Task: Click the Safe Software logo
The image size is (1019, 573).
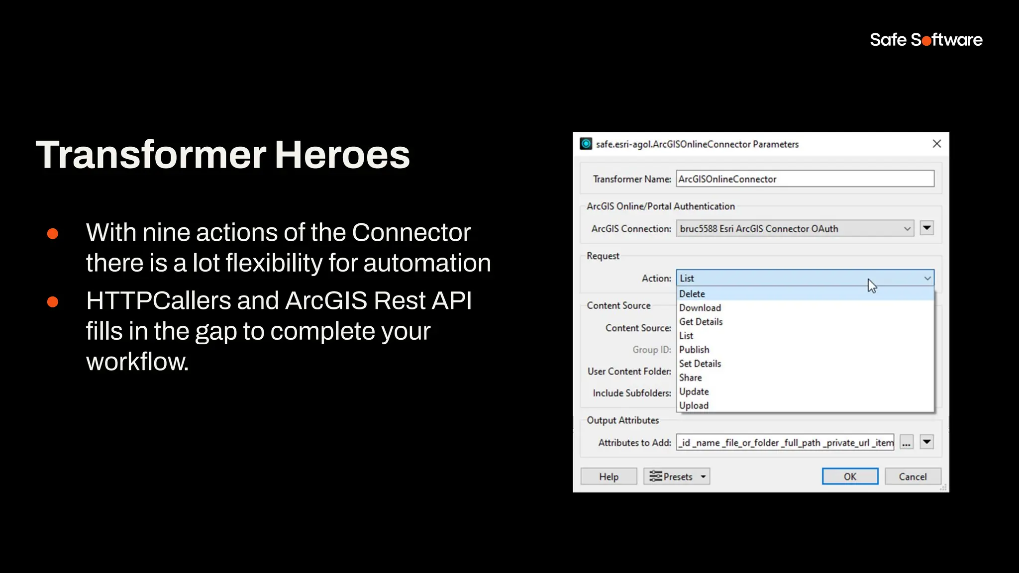Action: tap(926, 40)
